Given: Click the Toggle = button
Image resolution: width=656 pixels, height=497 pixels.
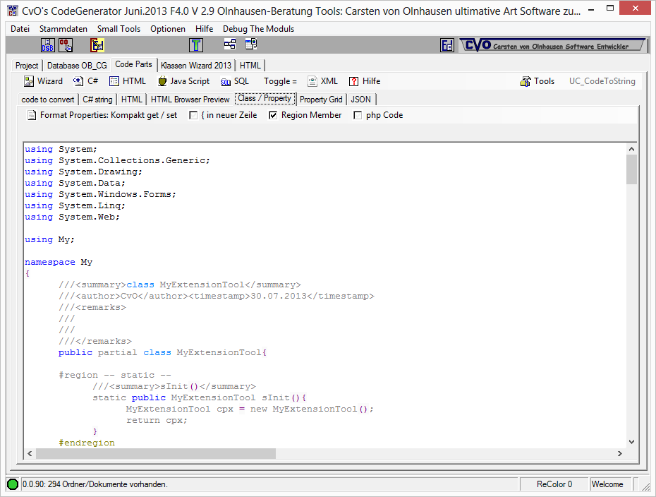Looking at the screenshot, I should pyautogui.click(x=280, y=81).
